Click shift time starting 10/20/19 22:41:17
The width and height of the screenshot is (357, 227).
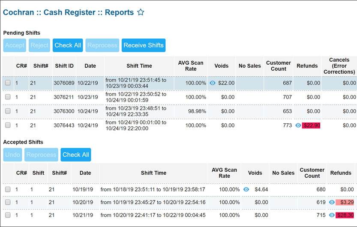tap(153, 215)
